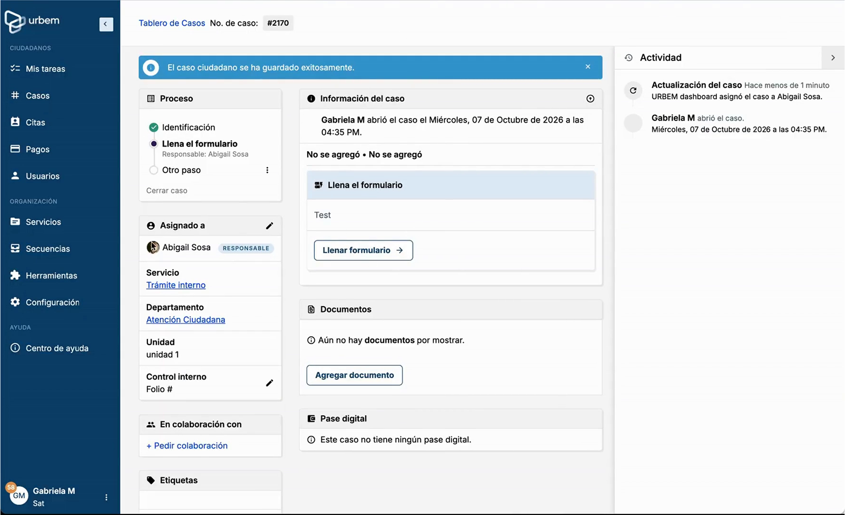The image size is (845, 515).
Task: Open the options menu for Otro paso
Action: click(x=267, y=170)
